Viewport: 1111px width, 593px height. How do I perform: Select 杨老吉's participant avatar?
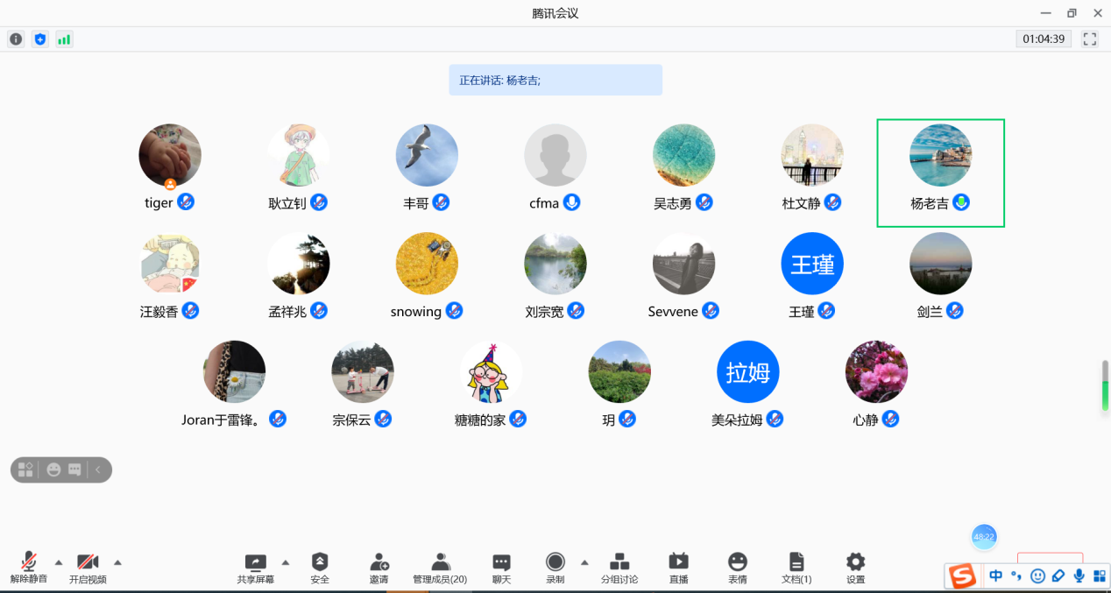coord(940,155)
